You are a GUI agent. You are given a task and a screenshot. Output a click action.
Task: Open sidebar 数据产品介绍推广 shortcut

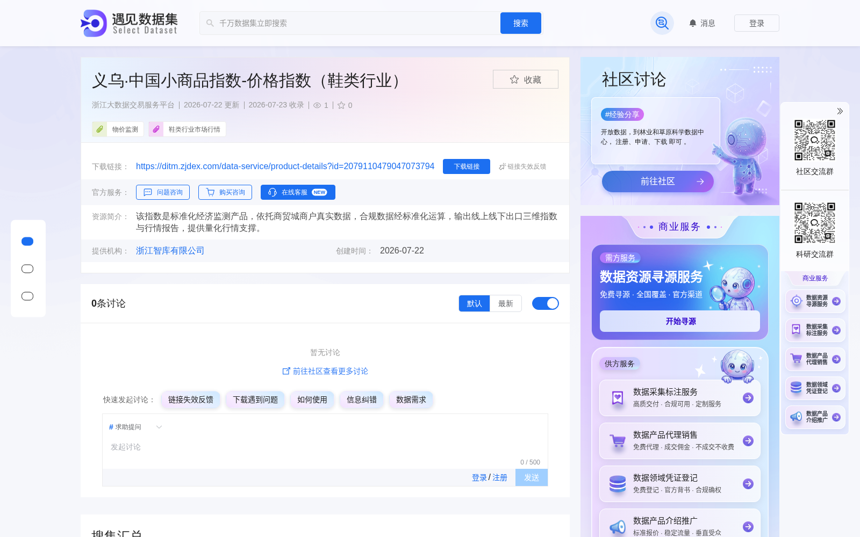click(815, 417)
